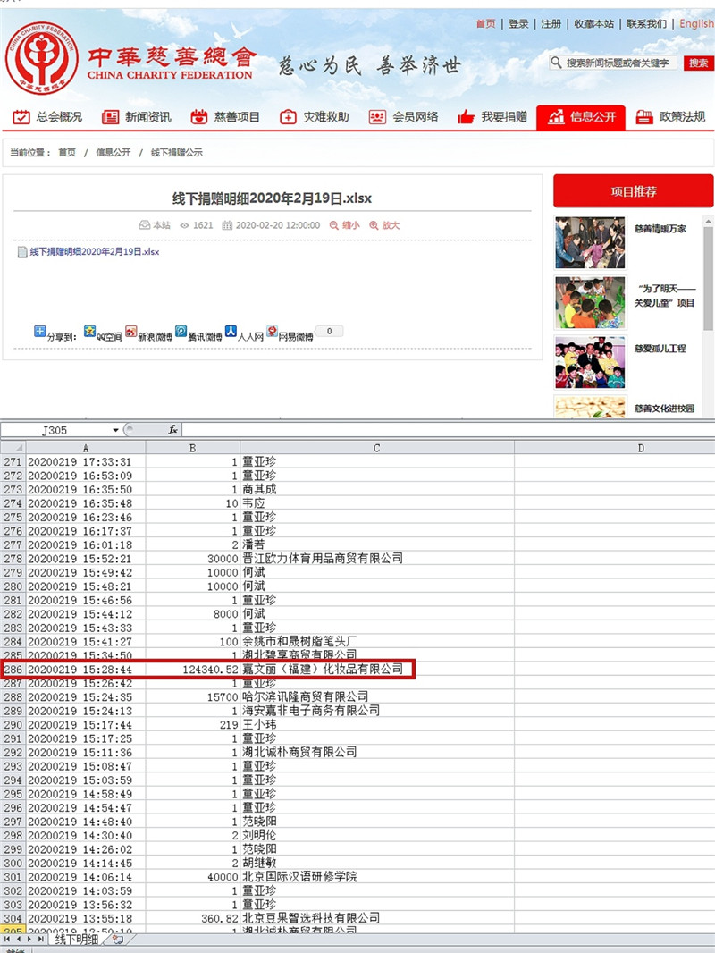The height and width of the screenshot is (953, 715).
Task: Click the 慈爱孤儿工程 thumbnail image
Action: 590,362
